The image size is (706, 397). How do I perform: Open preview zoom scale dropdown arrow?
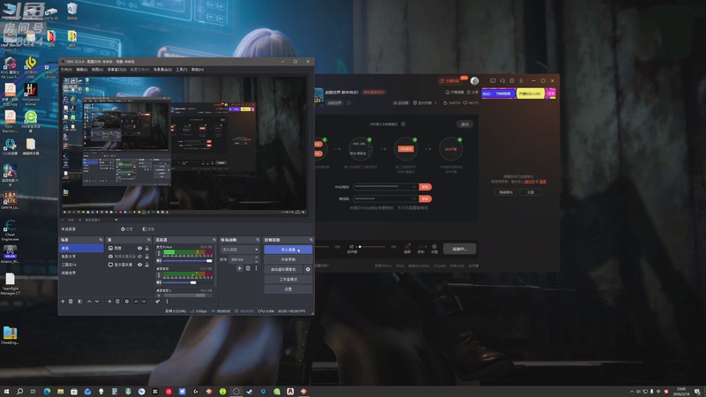116,220
